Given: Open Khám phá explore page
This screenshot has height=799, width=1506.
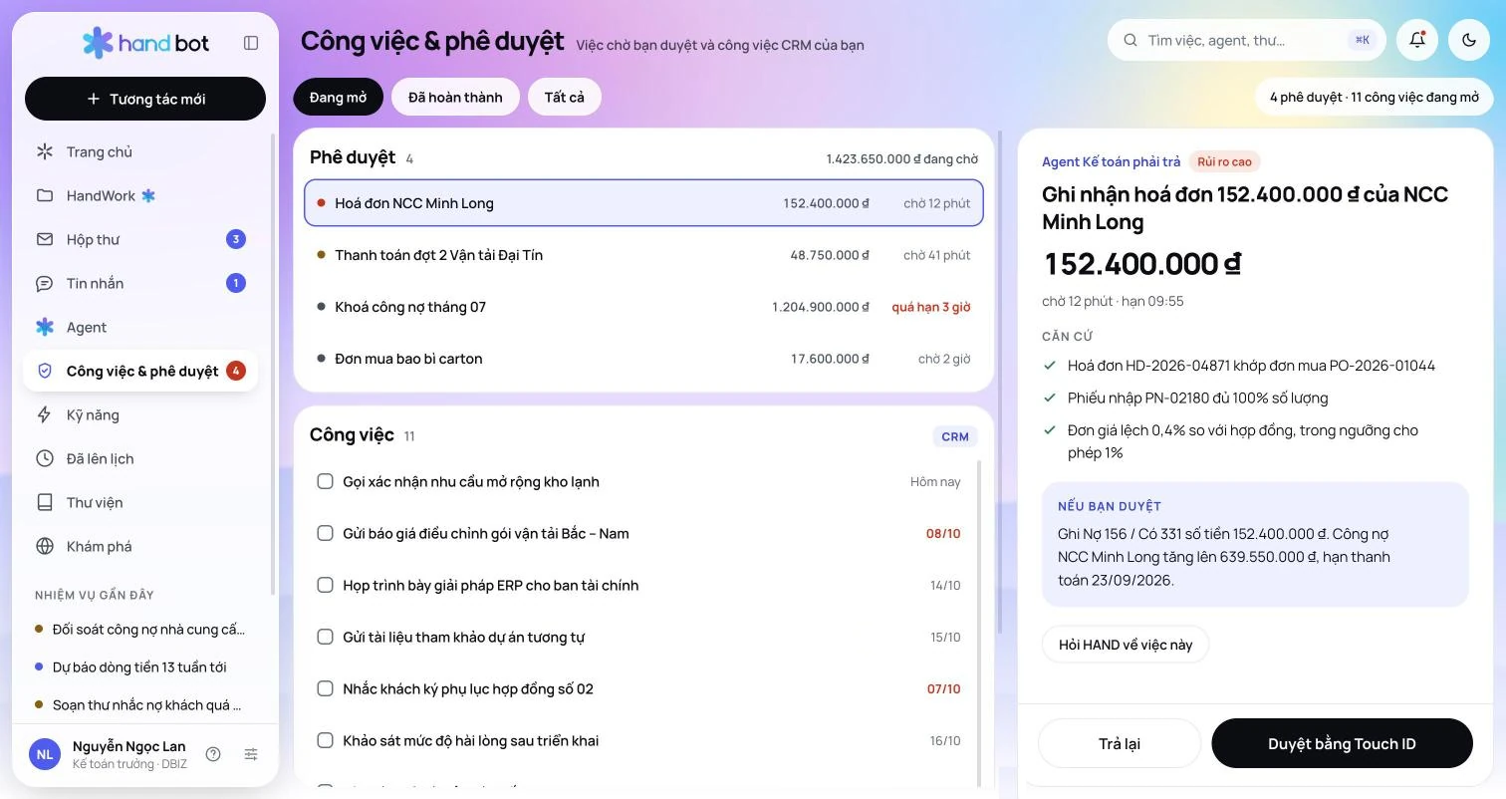Looking at the screenshot, I should coord(140,546).
